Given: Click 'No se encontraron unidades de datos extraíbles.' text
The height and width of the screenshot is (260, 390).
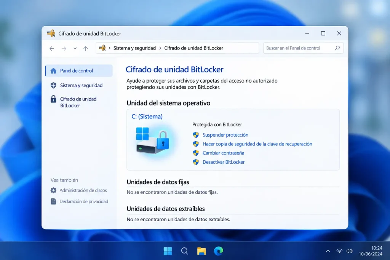Looking at the screenshot, I should [178, 220].
